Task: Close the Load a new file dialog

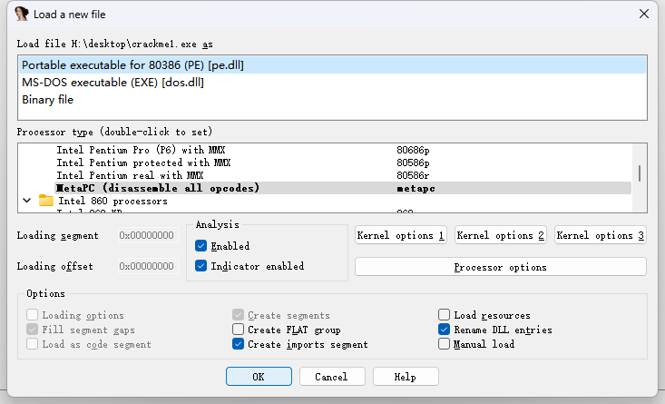Action: point(644,14)
